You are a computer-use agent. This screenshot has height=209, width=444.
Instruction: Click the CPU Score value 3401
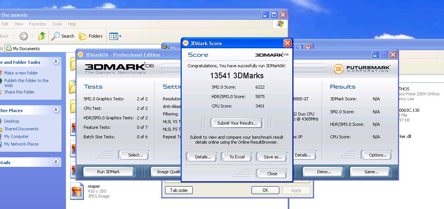tap(260, 106)
